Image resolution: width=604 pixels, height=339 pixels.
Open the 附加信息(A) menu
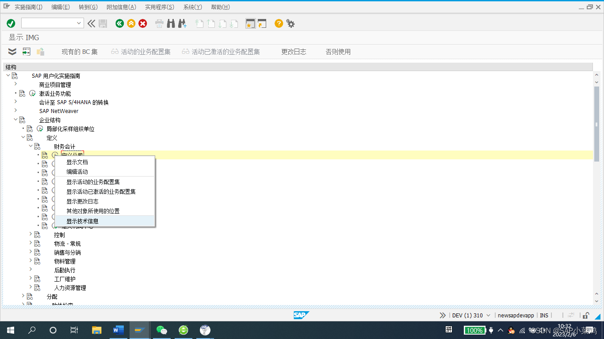pyautogui.click(x=121, y=7)
